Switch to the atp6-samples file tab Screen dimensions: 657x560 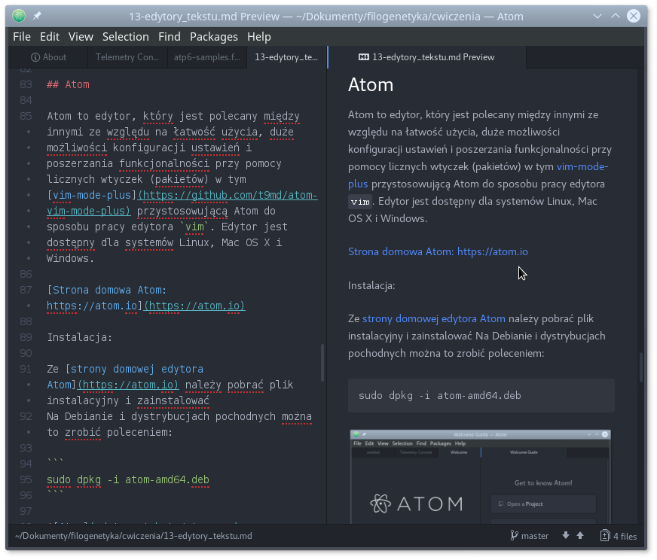tap(206, 57)
